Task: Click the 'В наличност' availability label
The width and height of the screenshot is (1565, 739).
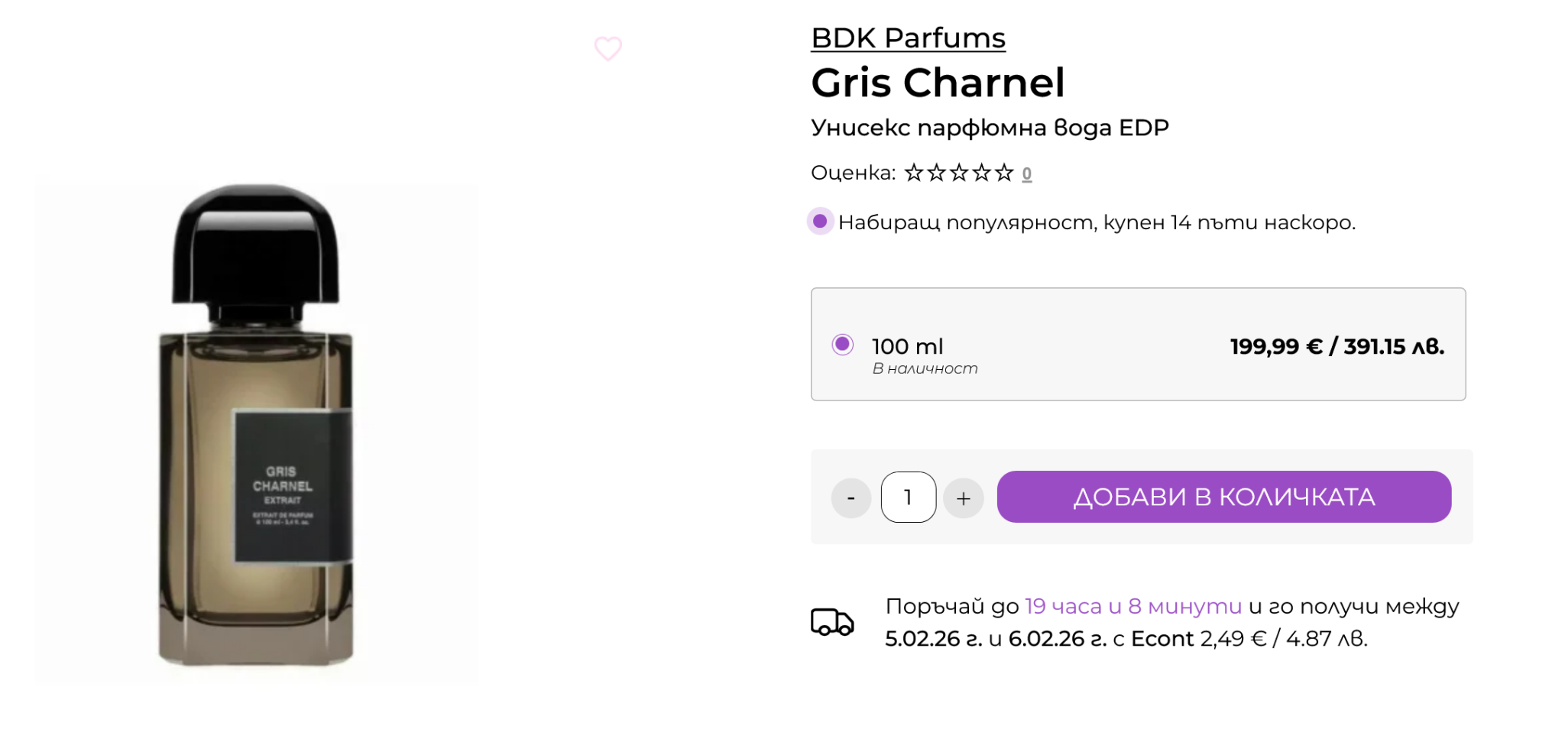Action: [x=925, y=368]
